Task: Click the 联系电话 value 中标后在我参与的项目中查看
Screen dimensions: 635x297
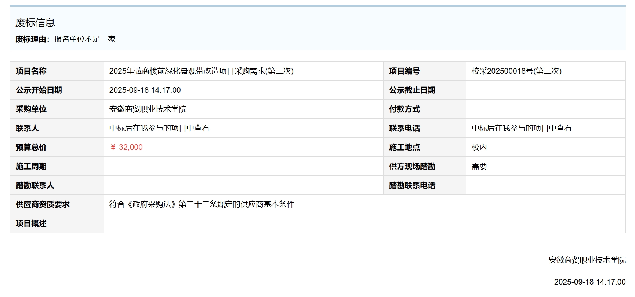Action: point(522,128)
